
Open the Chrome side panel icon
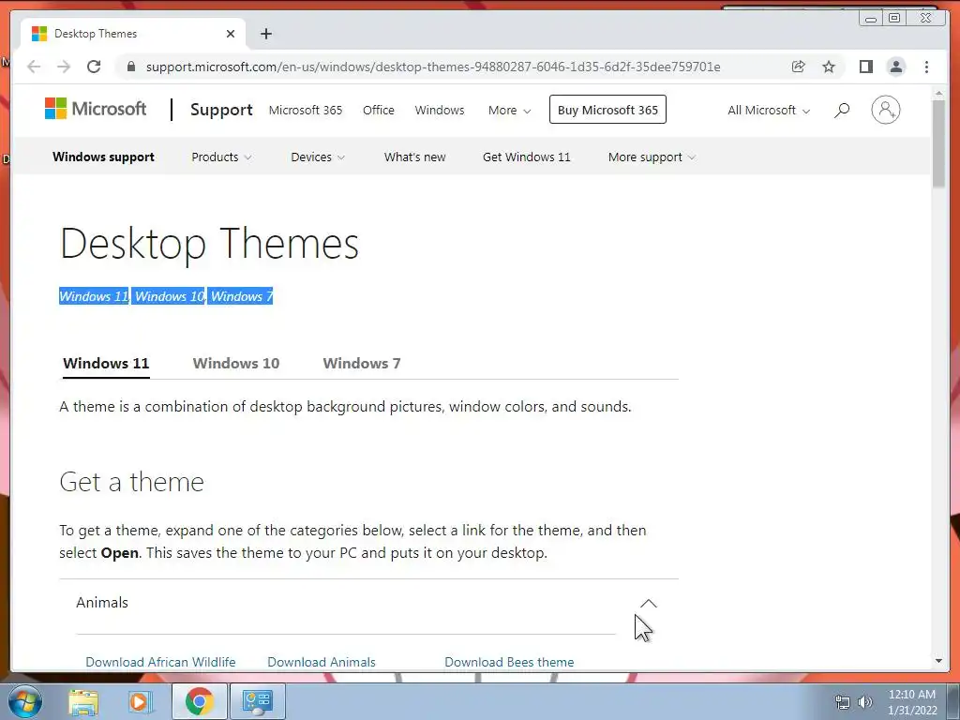865,67
